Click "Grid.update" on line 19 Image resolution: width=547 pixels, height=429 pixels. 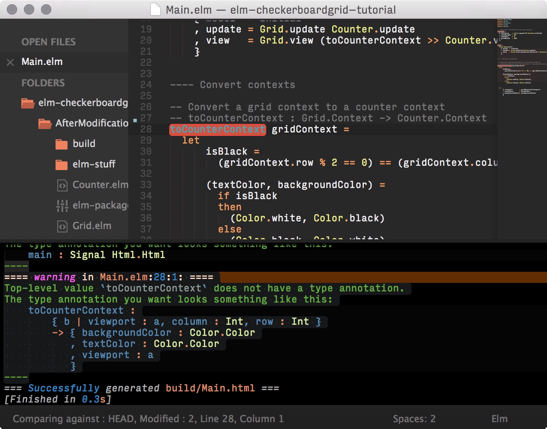292,29
